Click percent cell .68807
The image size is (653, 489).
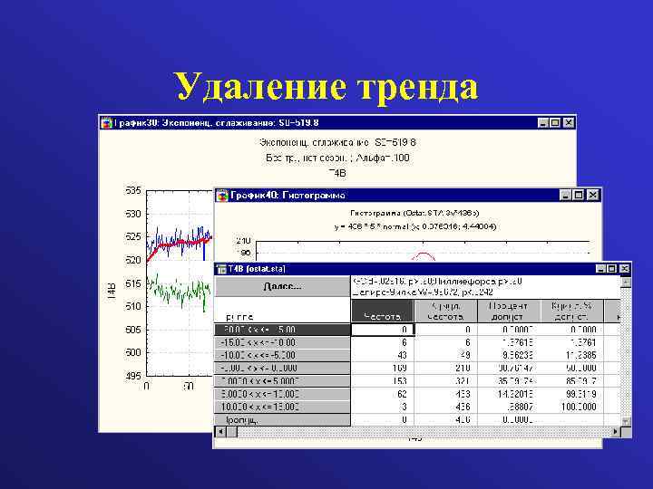(509, 407)
